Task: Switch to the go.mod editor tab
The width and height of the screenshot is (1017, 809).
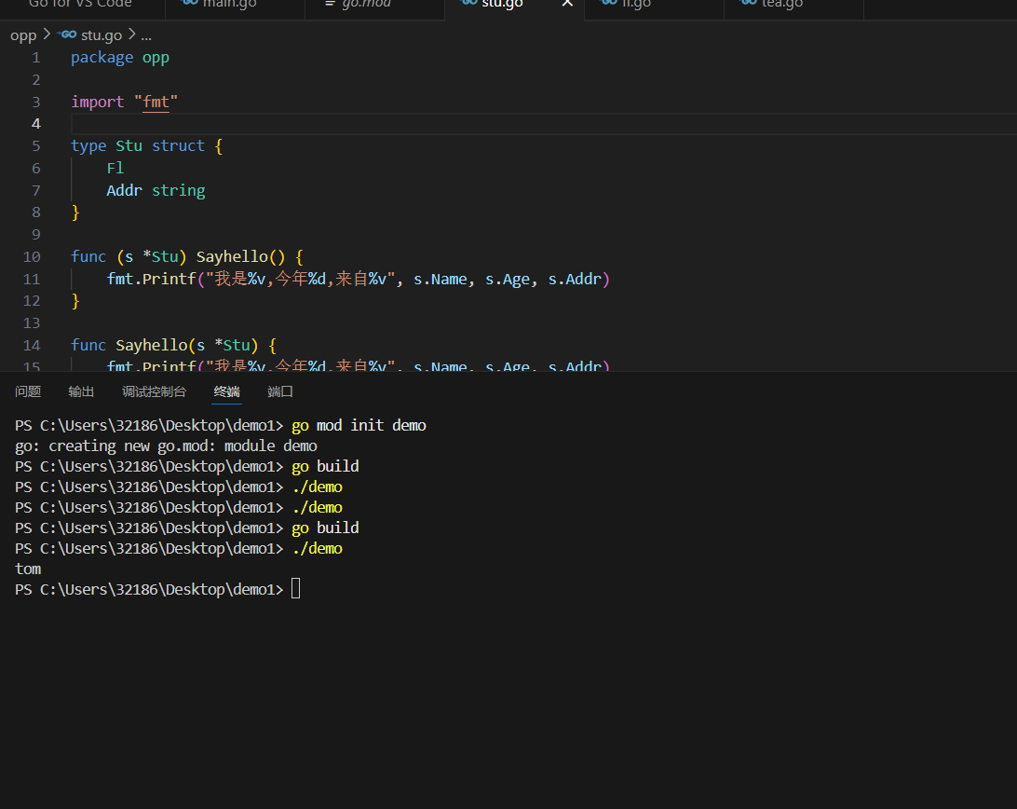Action: coord(374,6)
